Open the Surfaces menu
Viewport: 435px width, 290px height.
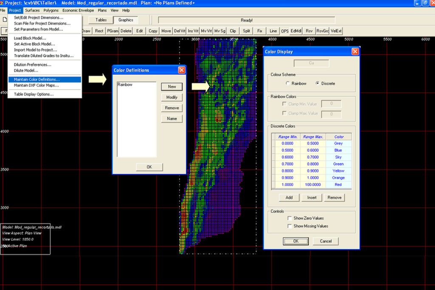[x=33, y=10]
